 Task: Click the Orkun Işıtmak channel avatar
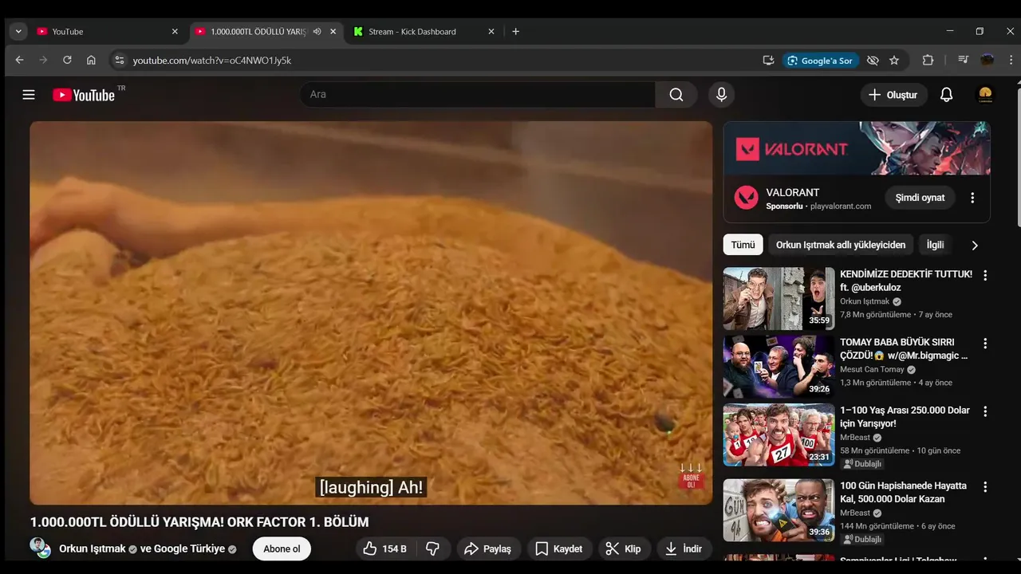pos(40,548)
